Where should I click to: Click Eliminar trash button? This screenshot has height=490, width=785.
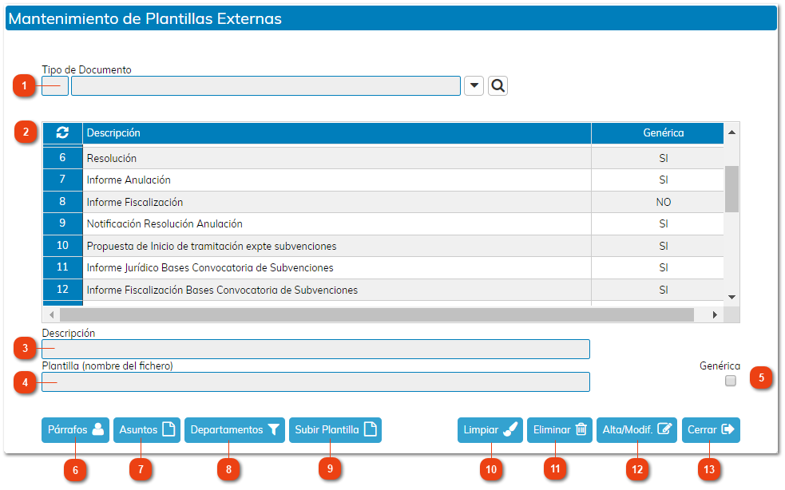click(559, 429)
